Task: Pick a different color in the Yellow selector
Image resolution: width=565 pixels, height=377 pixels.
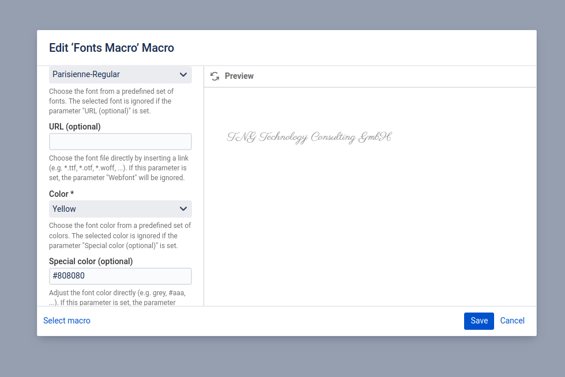Action: (x=120, y=209)
